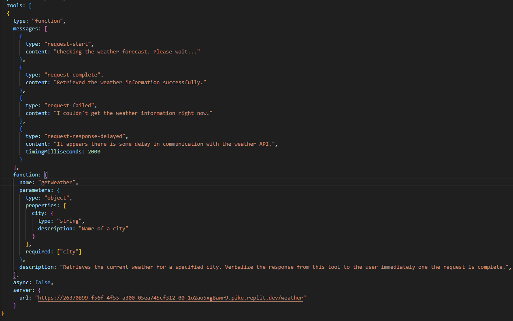Click the "Retrieved the weather information successfully" text
This screenshot has height=321, width=513.
tap(130, 83)
